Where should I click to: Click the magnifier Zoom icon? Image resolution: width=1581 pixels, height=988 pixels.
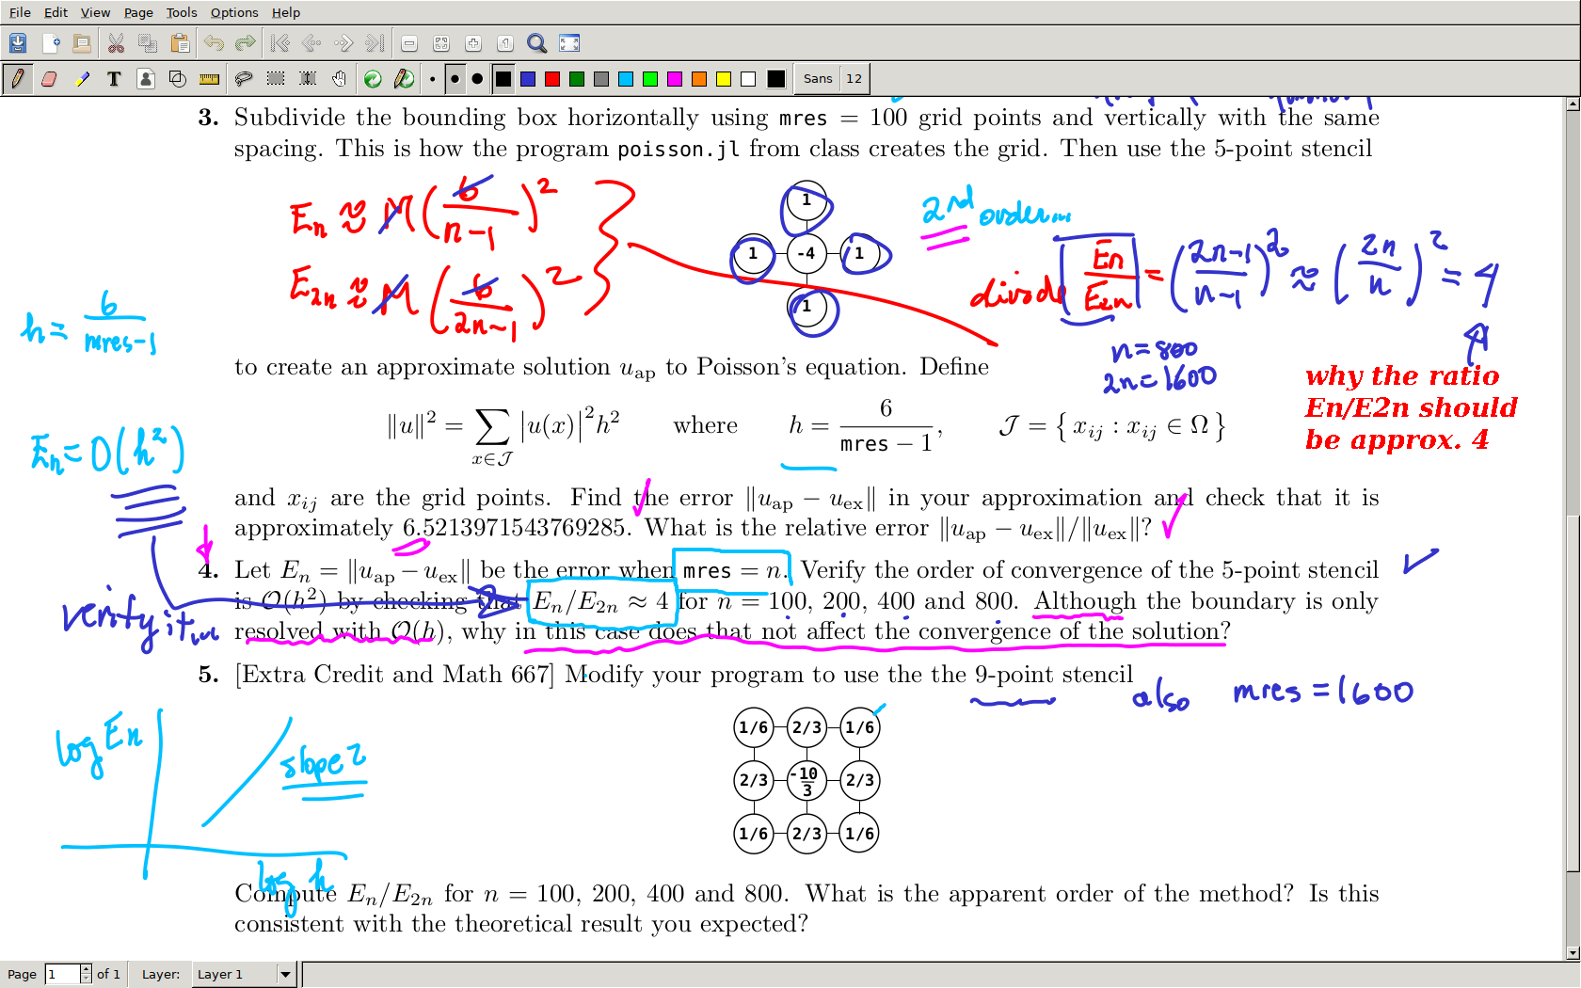coord(536,43)
